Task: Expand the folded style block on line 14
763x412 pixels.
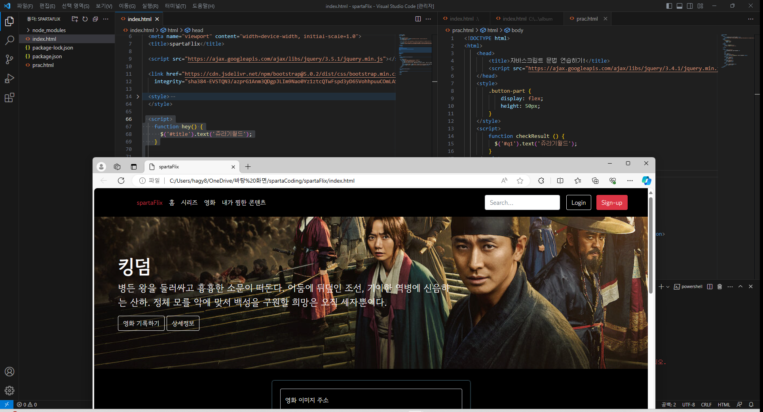Action: point(138,96)
